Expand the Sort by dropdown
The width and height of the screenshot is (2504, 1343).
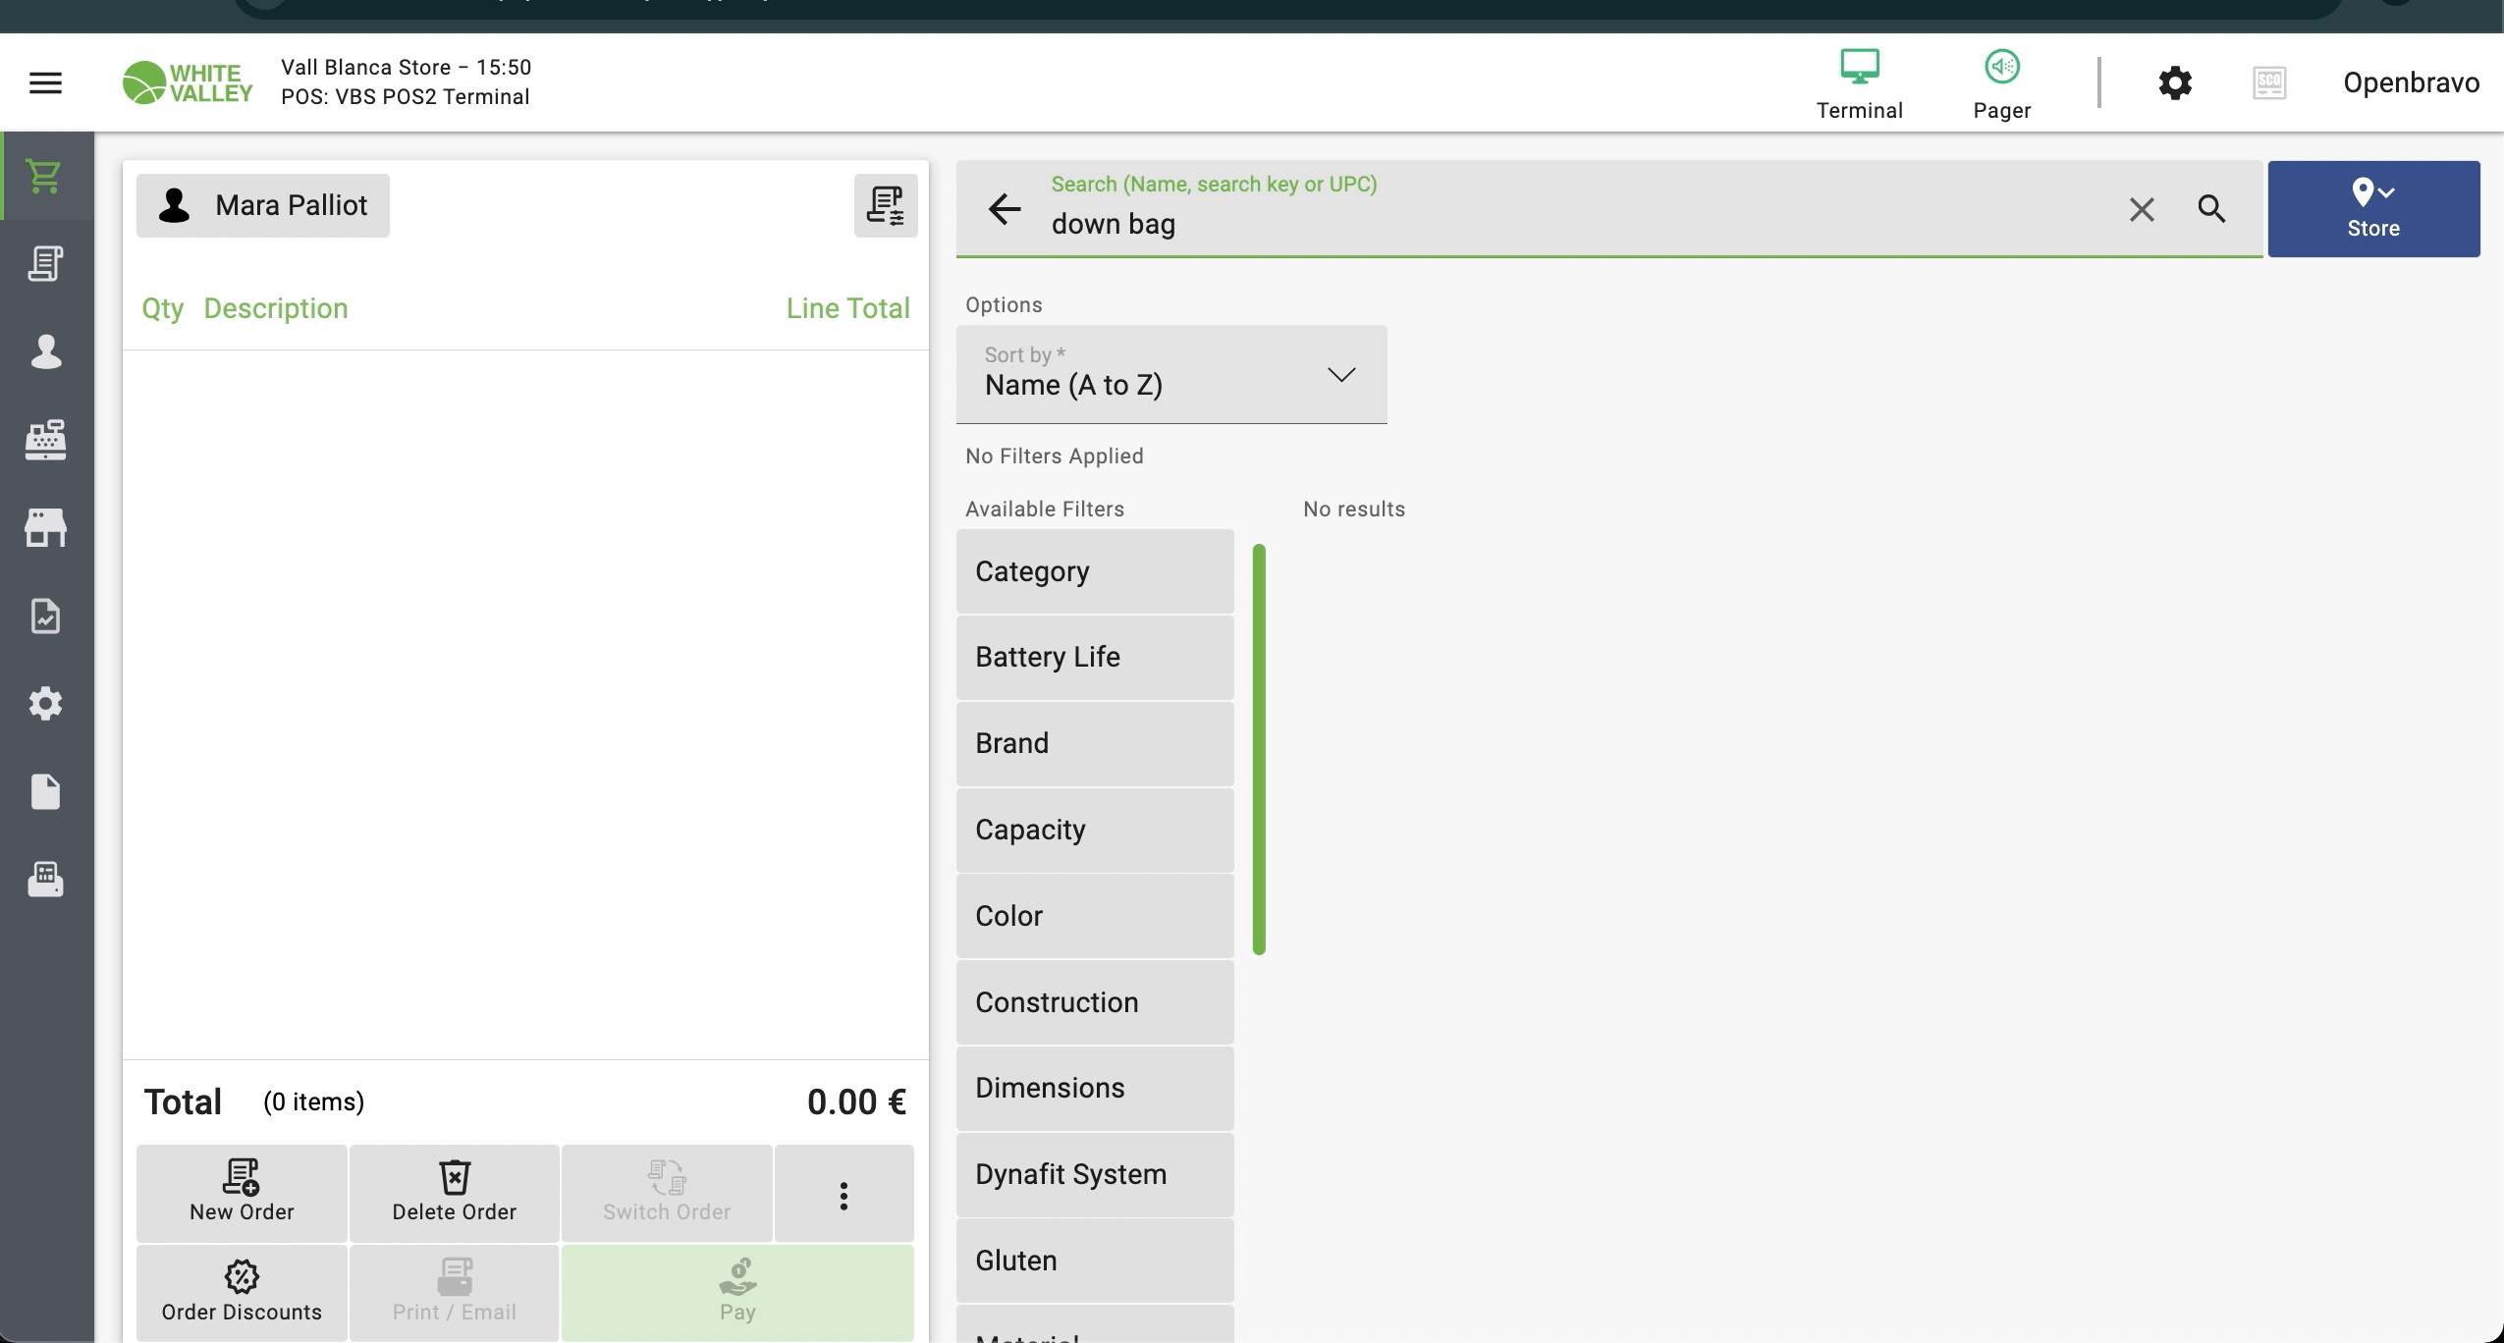click(x=1170, y=374)
